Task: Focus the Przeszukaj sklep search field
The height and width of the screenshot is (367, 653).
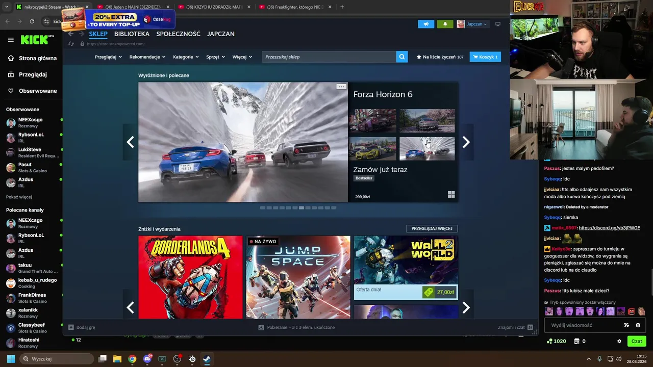Action: [329, 57]
